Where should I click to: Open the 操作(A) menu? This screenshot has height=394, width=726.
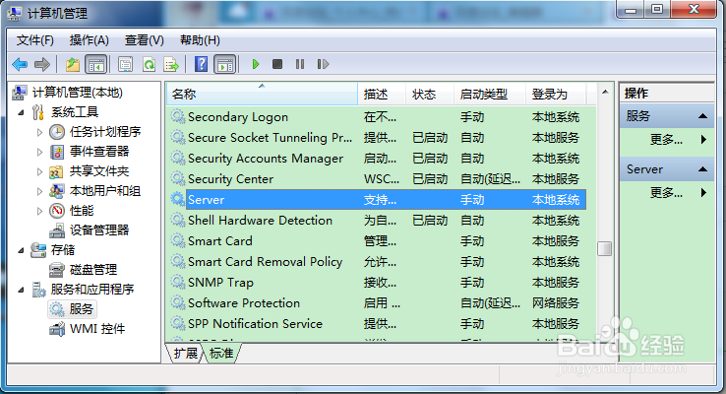coord(89,40)
